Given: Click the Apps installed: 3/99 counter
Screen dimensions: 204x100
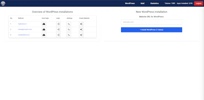Looking at the screenshot, I should [x=184, y=3].
